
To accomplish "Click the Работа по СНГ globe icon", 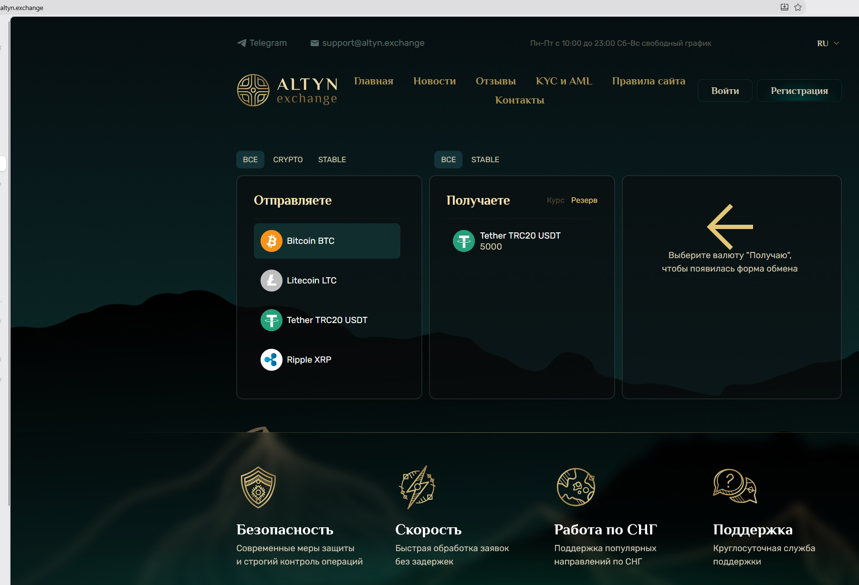I will (576, 487).
